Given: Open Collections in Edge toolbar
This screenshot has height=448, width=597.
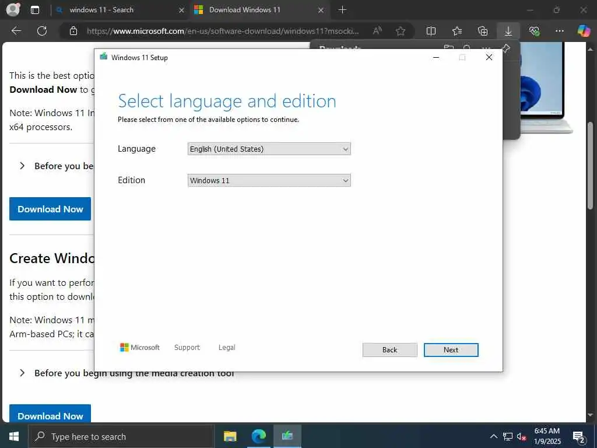Looking at the screenshot, I should pos(483,31).
